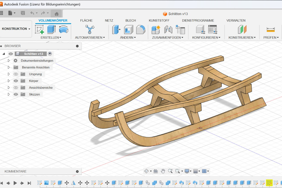Click the Save disk icon

[x=23, y=13]
